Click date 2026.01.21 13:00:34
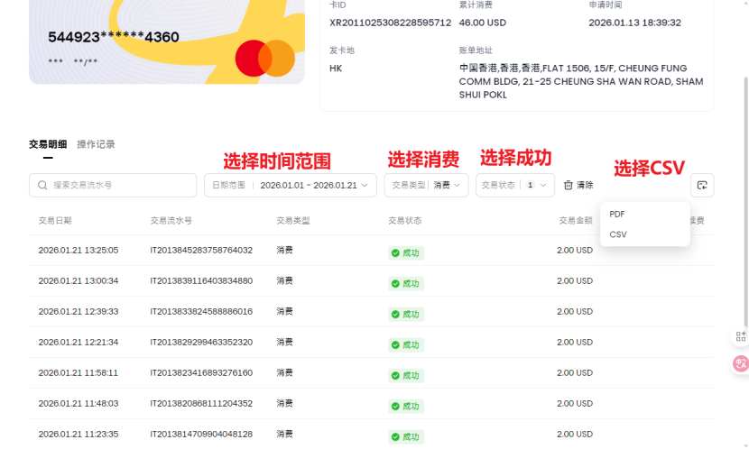 [x=79, y=280]
